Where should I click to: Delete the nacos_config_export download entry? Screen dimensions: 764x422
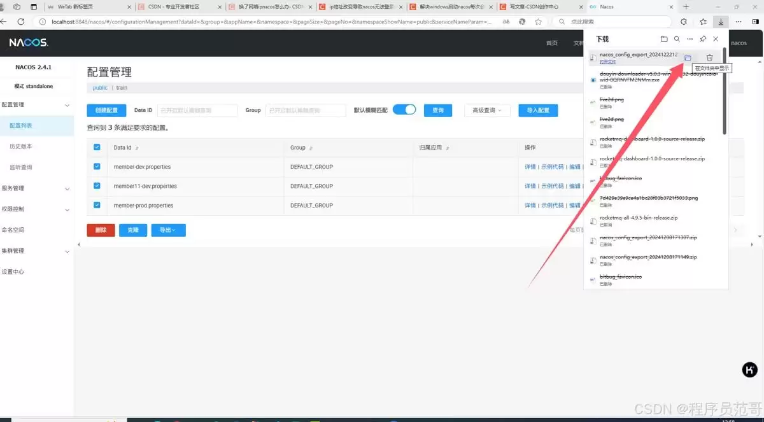point(709,58)
